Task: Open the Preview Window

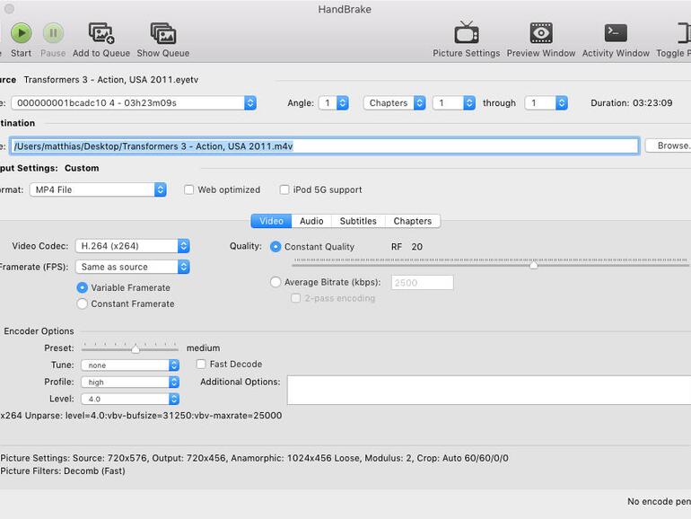Action: (x=540, y=33)
